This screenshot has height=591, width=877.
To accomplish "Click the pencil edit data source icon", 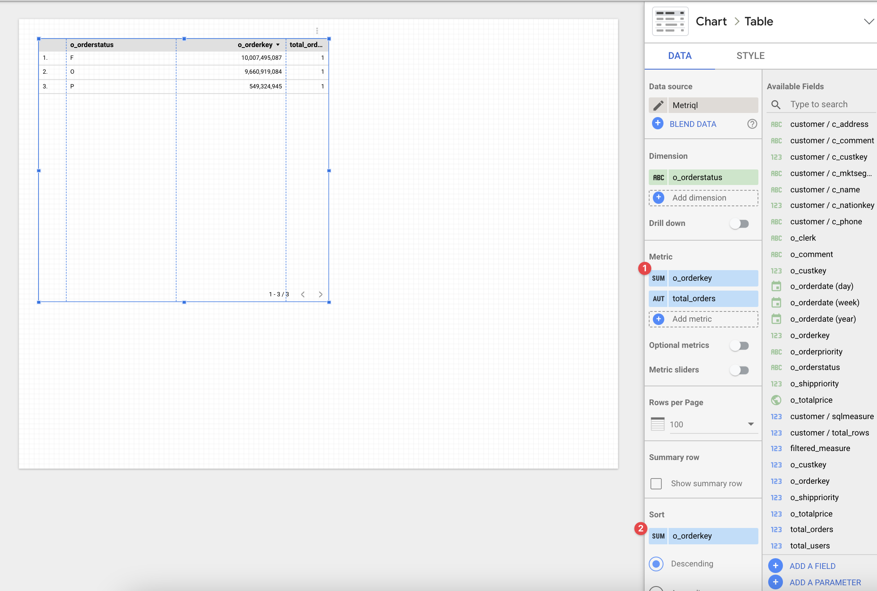I will (x=658, y=105).
